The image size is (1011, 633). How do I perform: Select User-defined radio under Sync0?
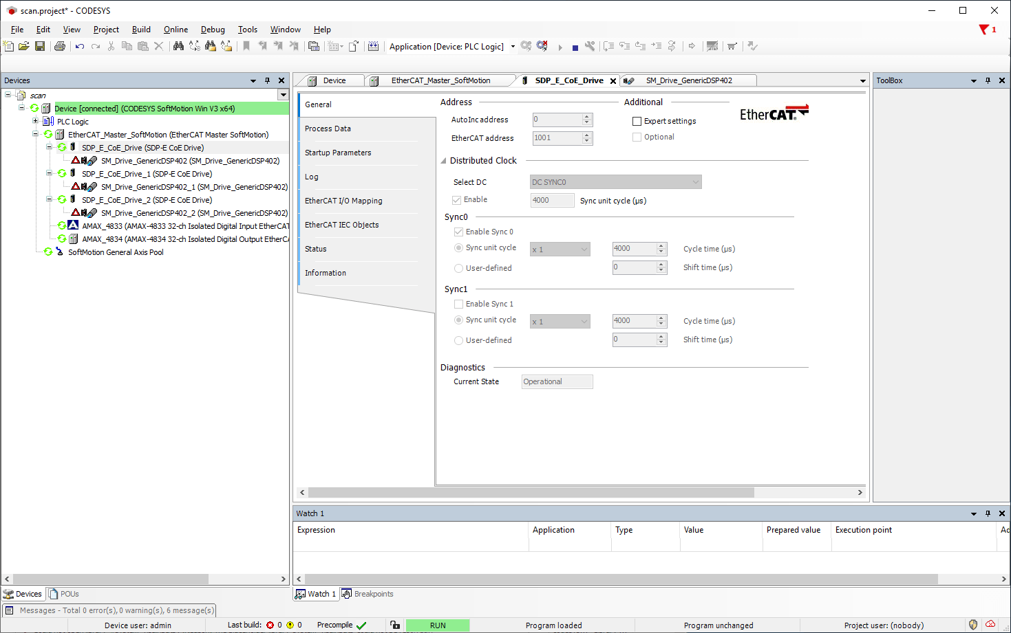tap(458, 268)
